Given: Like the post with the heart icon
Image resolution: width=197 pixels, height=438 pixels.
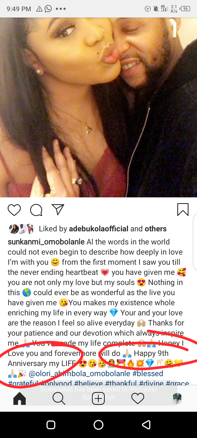Looking at the screenshot, I should coord(14,210).
